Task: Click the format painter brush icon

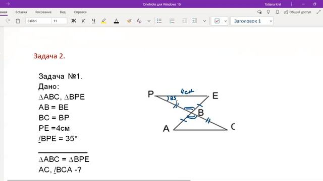Action: point(129,21)
